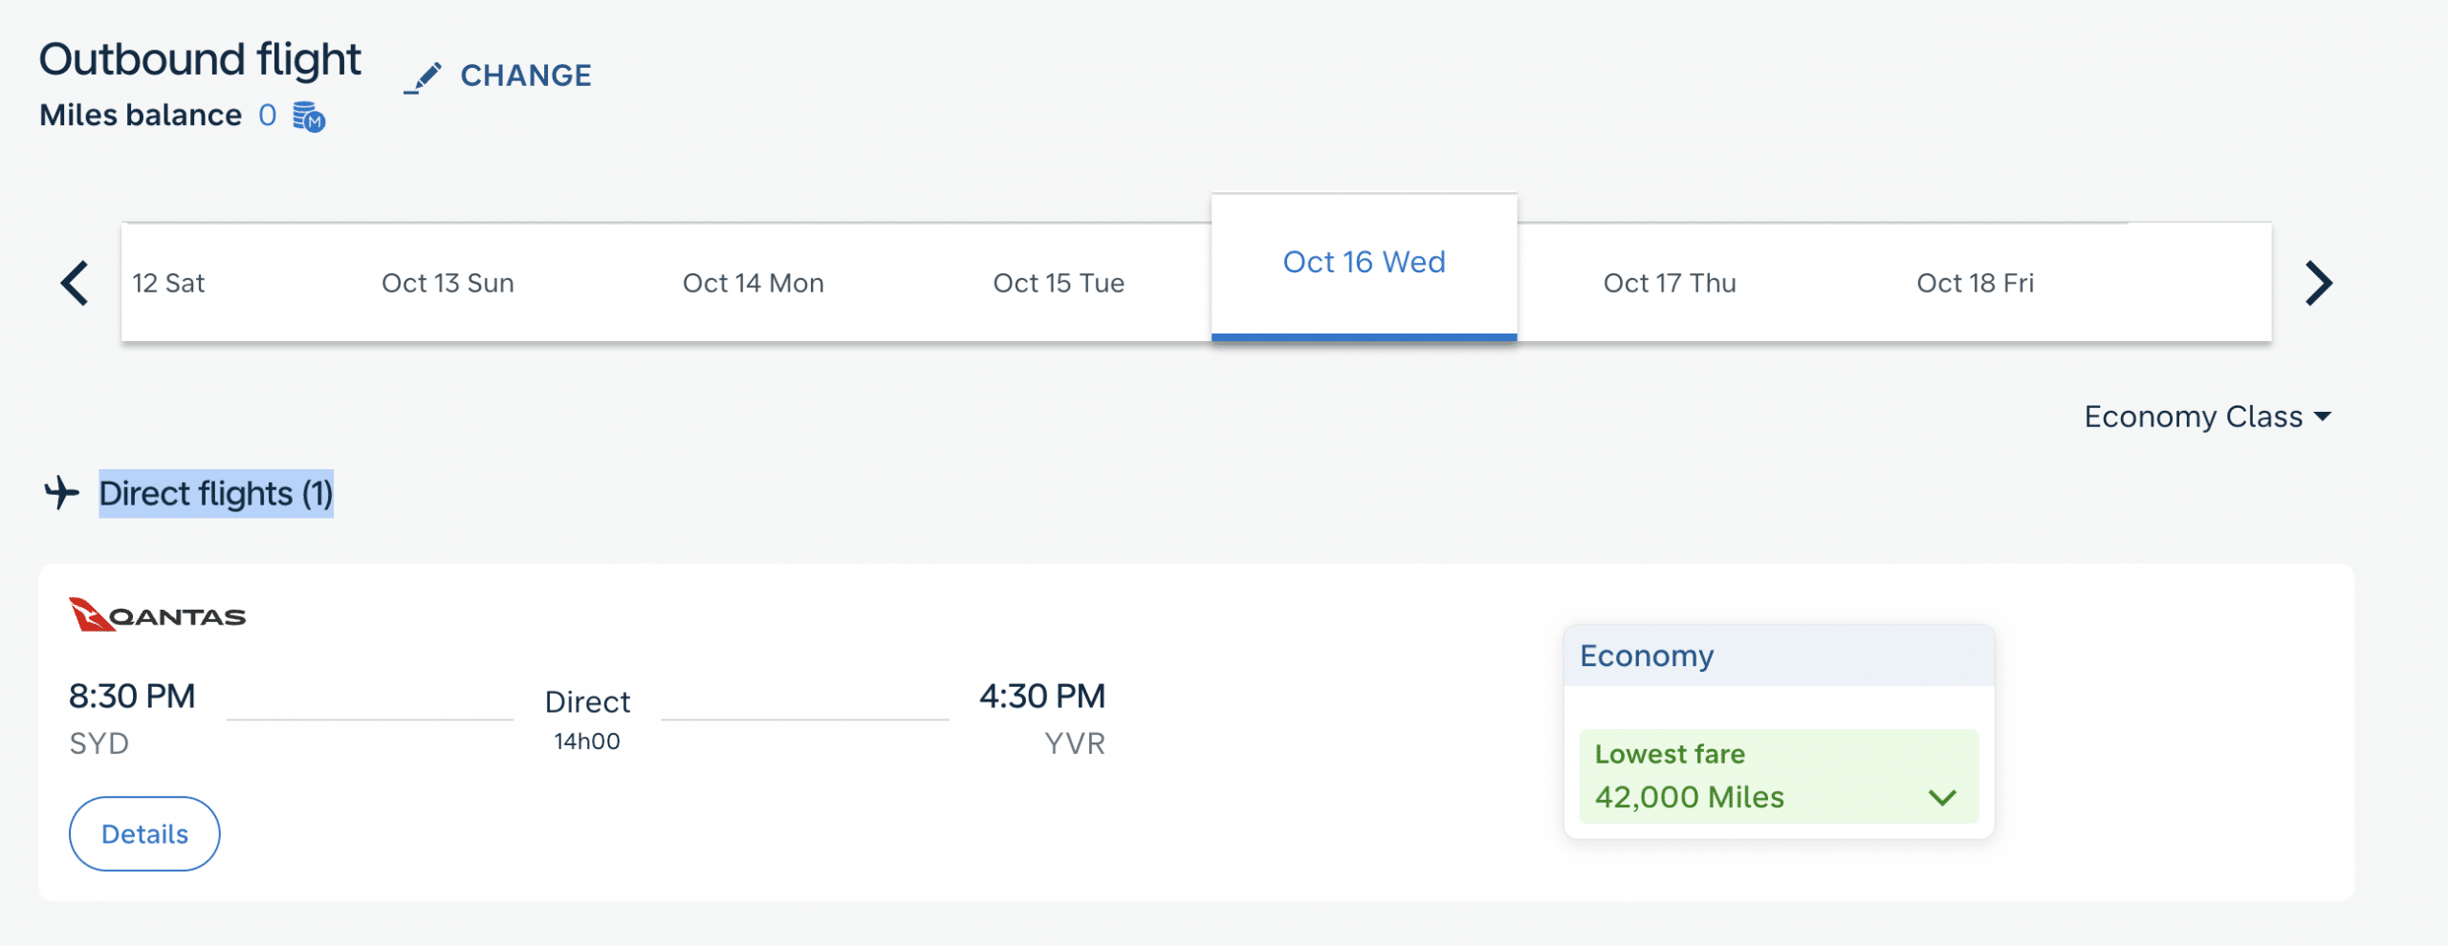Click the Direct flights (1) heading

coord(216,494)
